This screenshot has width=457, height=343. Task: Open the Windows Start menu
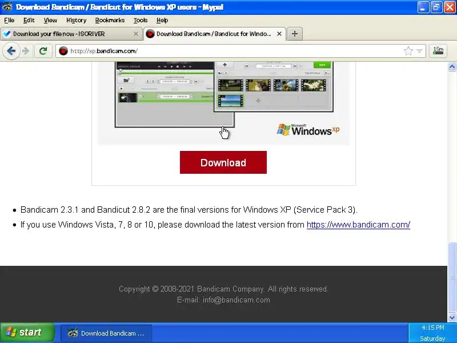pos(27,333)
